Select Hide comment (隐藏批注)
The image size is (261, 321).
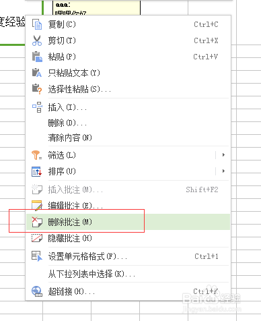[128, 238]
